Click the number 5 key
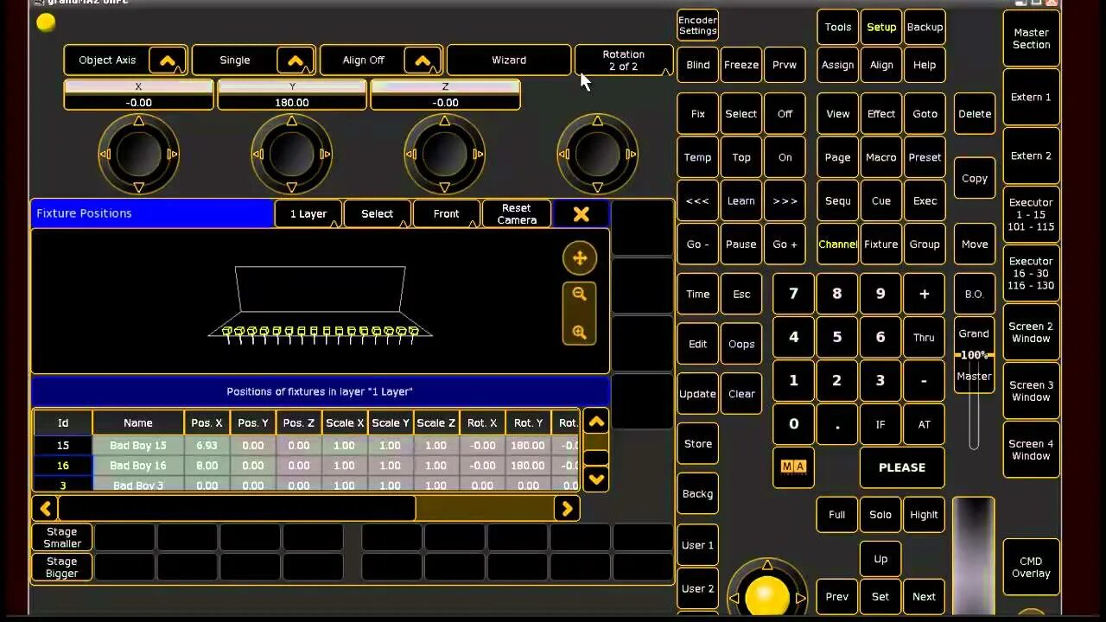The image size is (1106, 622). 836,337
